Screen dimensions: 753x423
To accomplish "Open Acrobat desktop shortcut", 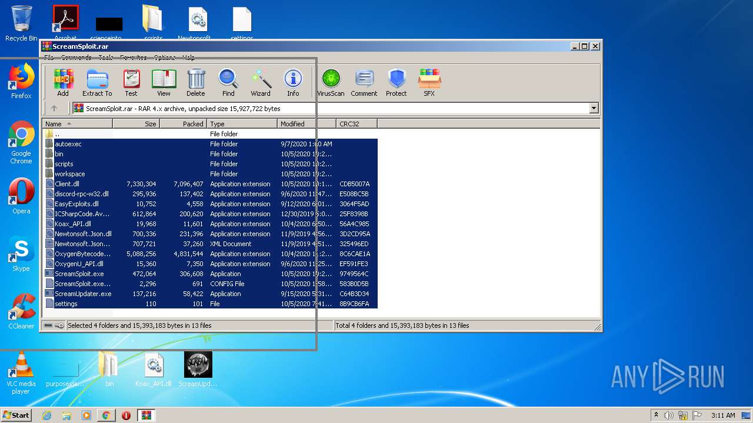I will click(65, 22).
